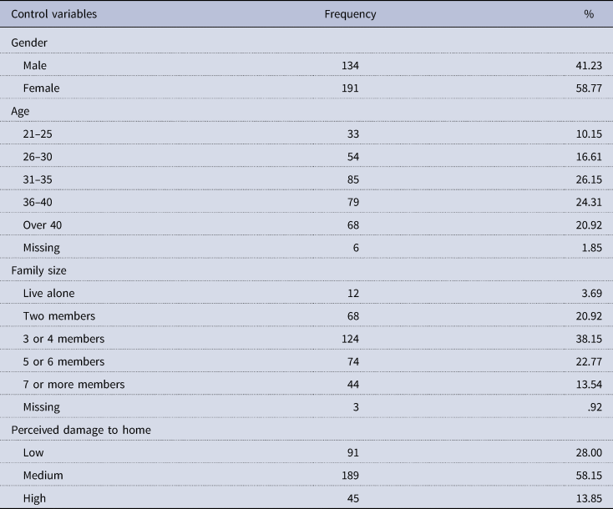Screen dimensions: 613x509
Task: Click the "Frequency" column header
Action: click(x=349, y=14)
